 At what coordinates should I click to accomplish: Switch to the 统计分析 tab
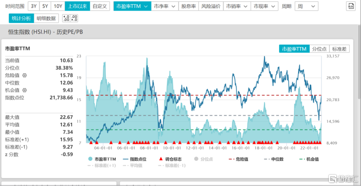[21, 18]
